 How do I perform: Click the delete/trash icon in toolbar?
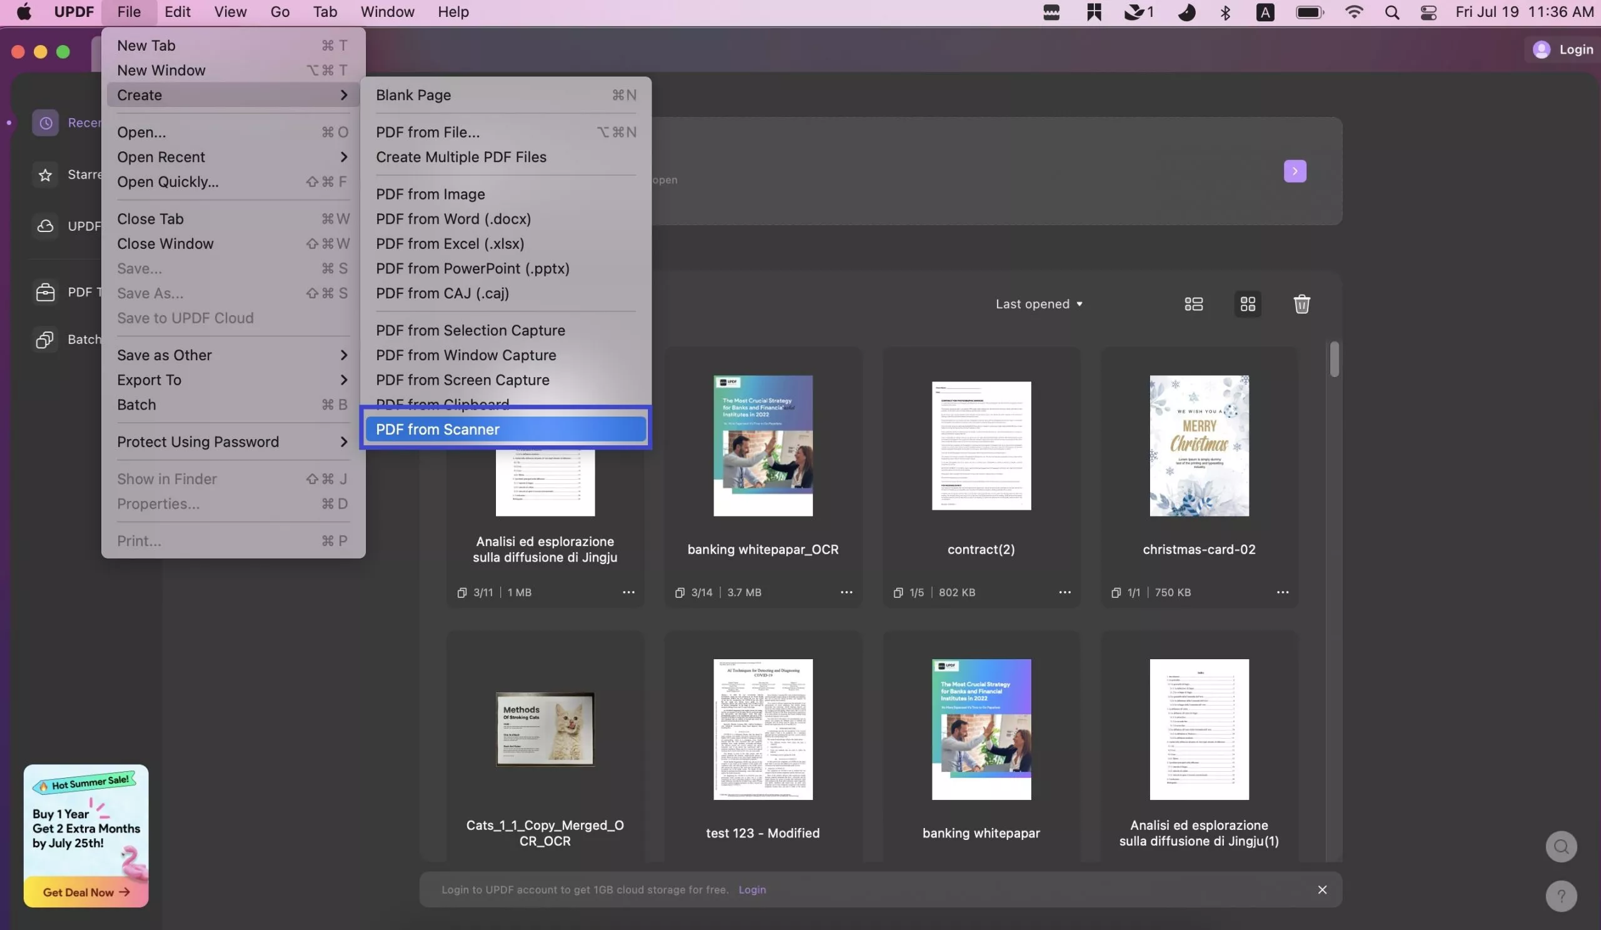1300,305
